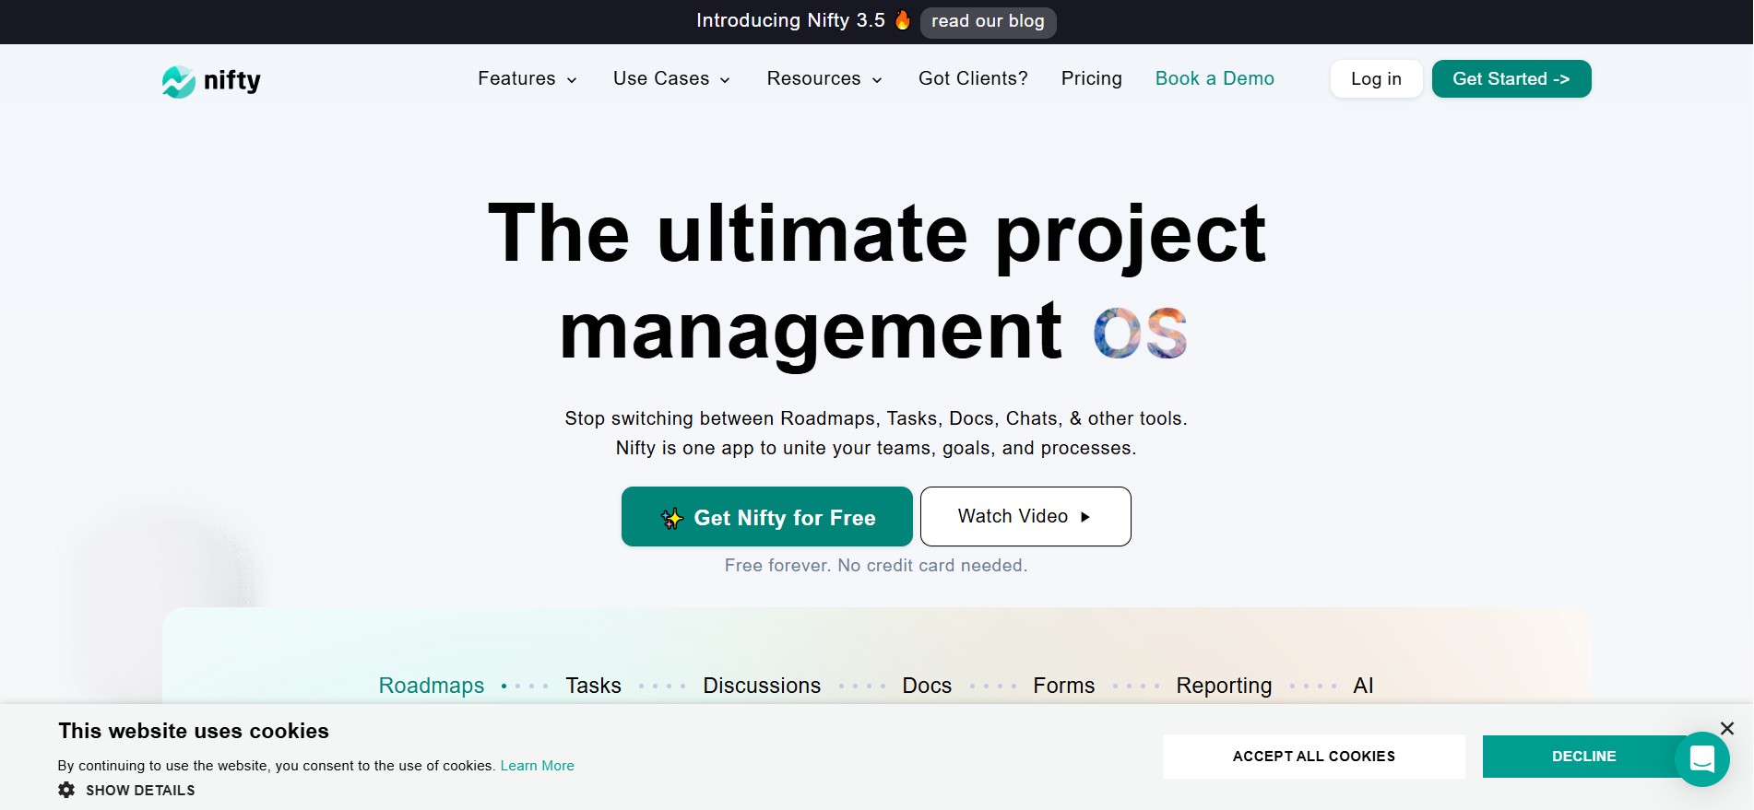
Task: Open Book a Demo link
Action: click(1215, 79)
